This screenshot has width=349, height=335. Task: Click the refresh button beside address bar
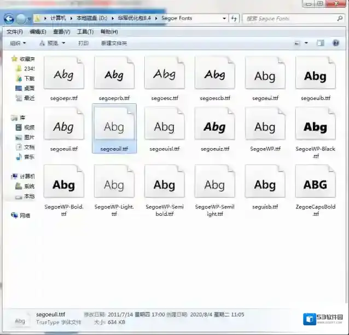[x=234, y=19]
